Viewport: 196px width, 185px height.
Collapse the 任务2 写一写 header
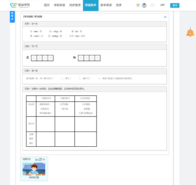pos(94,46)
